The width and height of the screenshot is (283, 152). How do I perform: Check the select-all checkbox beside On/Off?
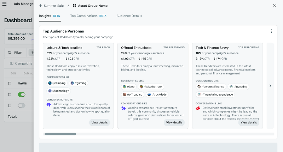pyautogui.click(x=10, y=84)
